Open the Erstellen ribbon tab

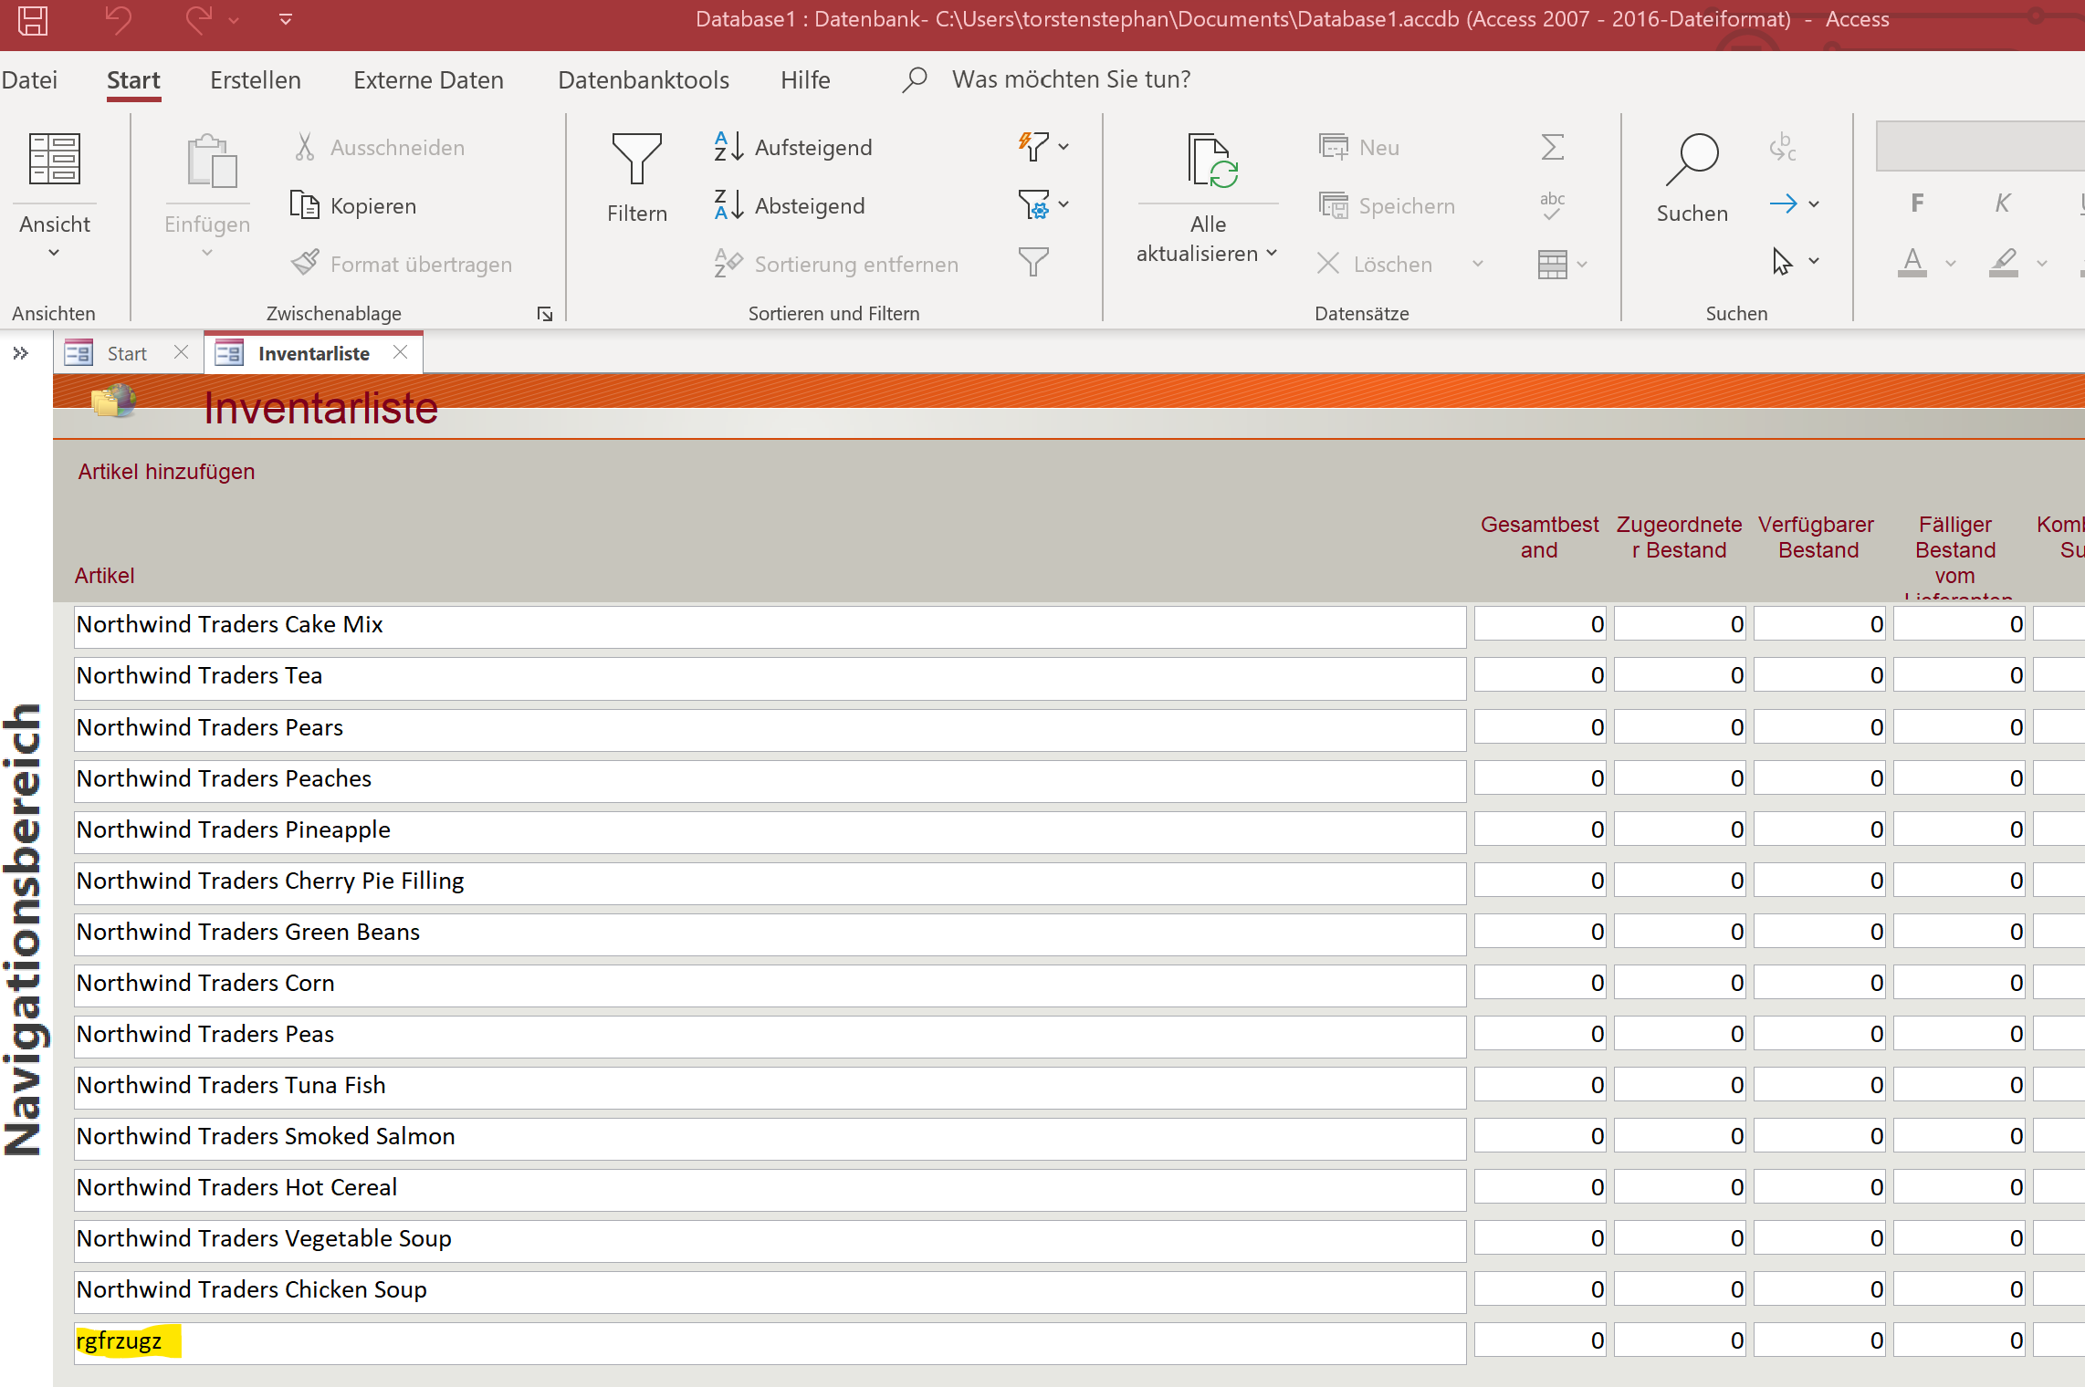[255, 80]
